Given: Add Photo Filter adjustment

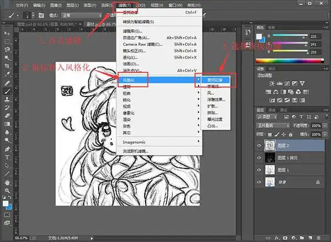Looking at the screenshot, I should 291,92.
